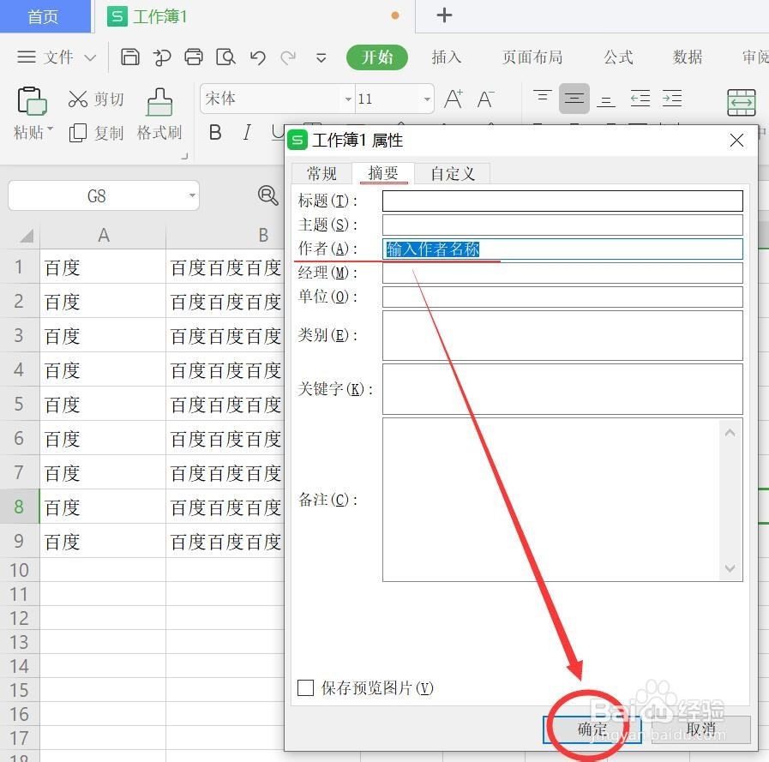The height and width of the screenshot is (762, 769).
Task: Increase font size with the A+ icon
Action: [453, 99]
